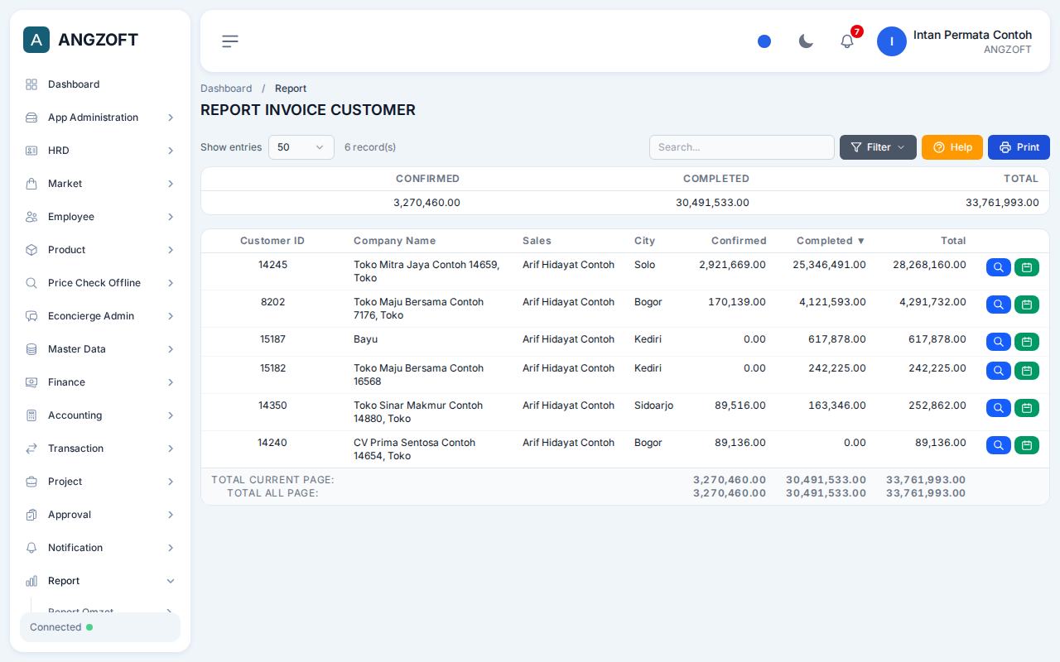Collapse the Report menu chevron
1060x662 pixels.
tap(171, 581)
